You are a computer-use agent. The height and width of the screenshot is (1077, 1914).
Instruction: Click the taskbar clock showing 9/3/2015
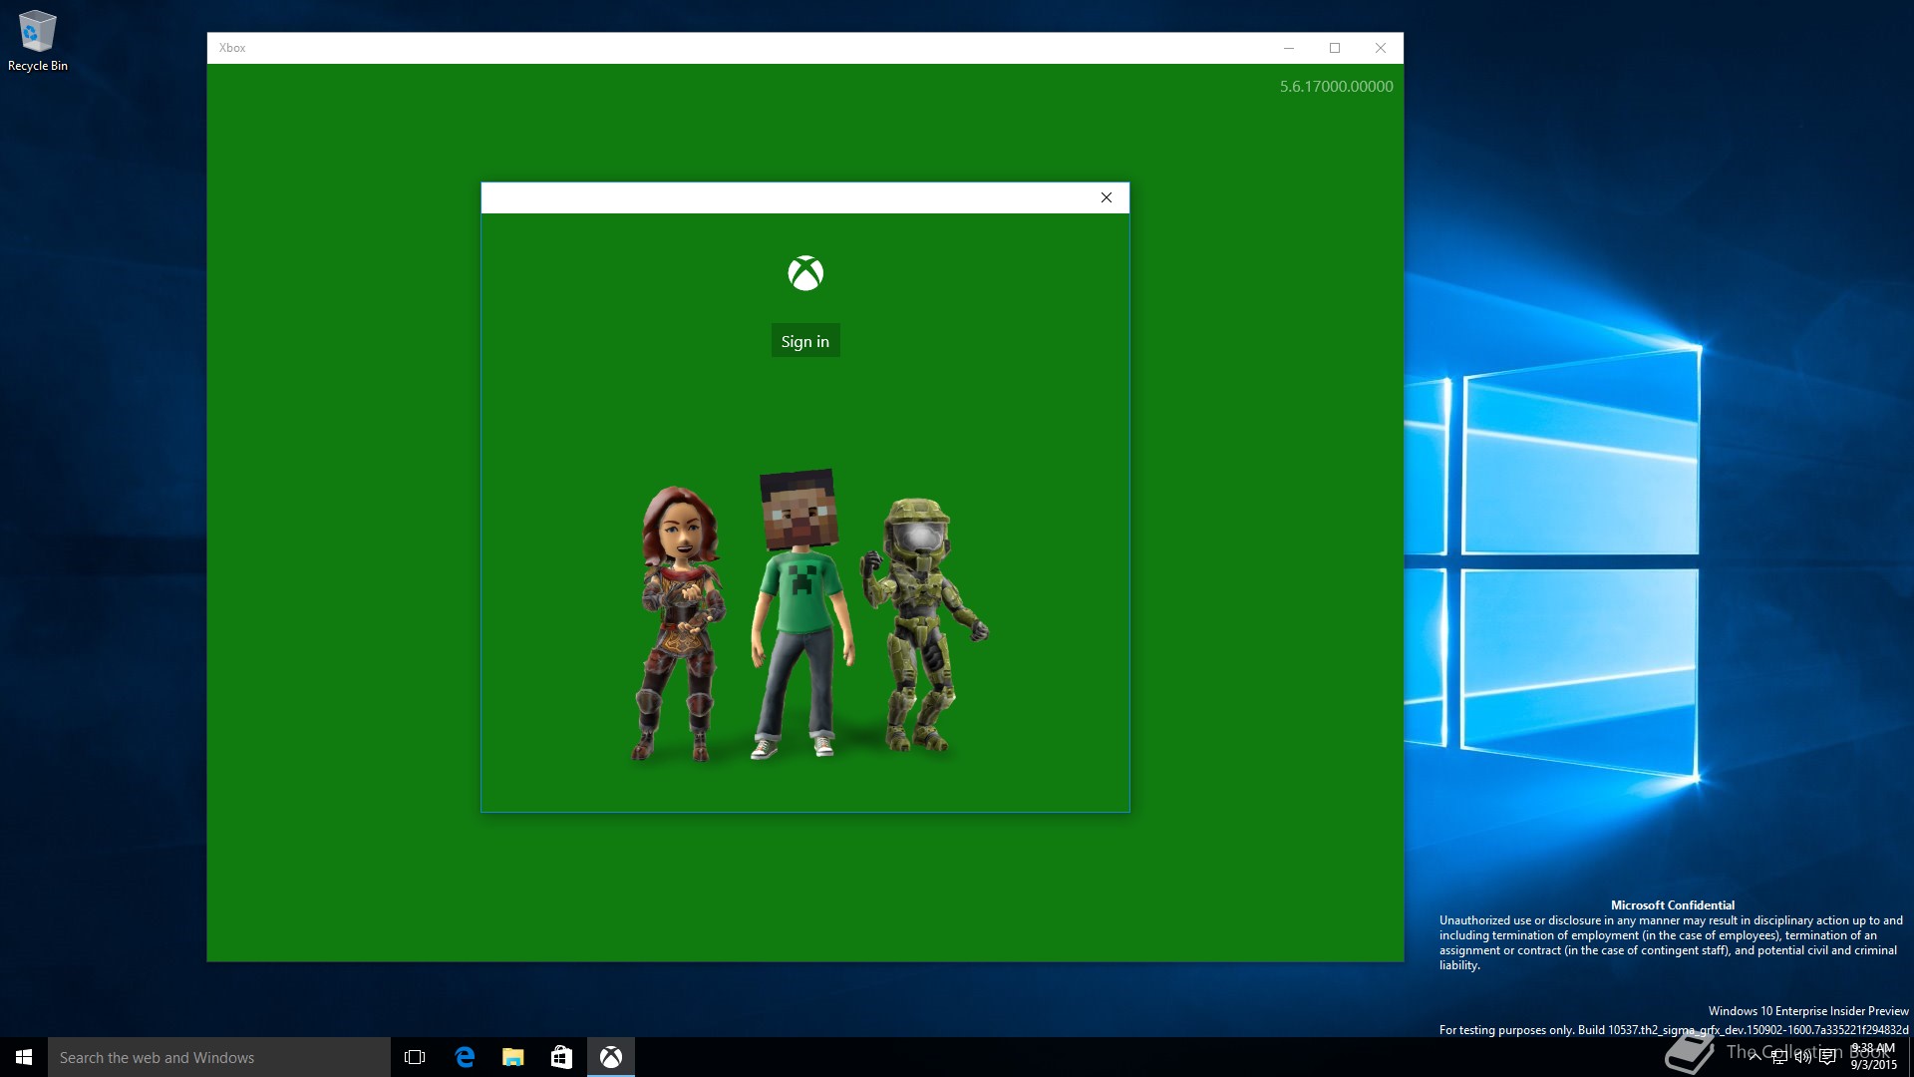pos(1873,1057)
